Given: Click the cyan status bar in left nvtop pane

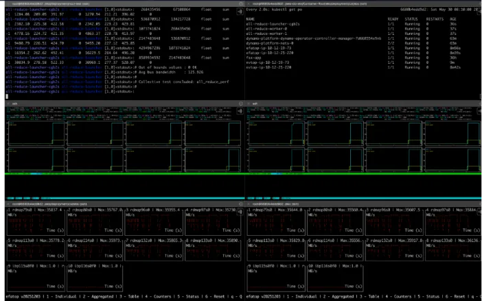Looking at the screenshot, I should 125,198.
